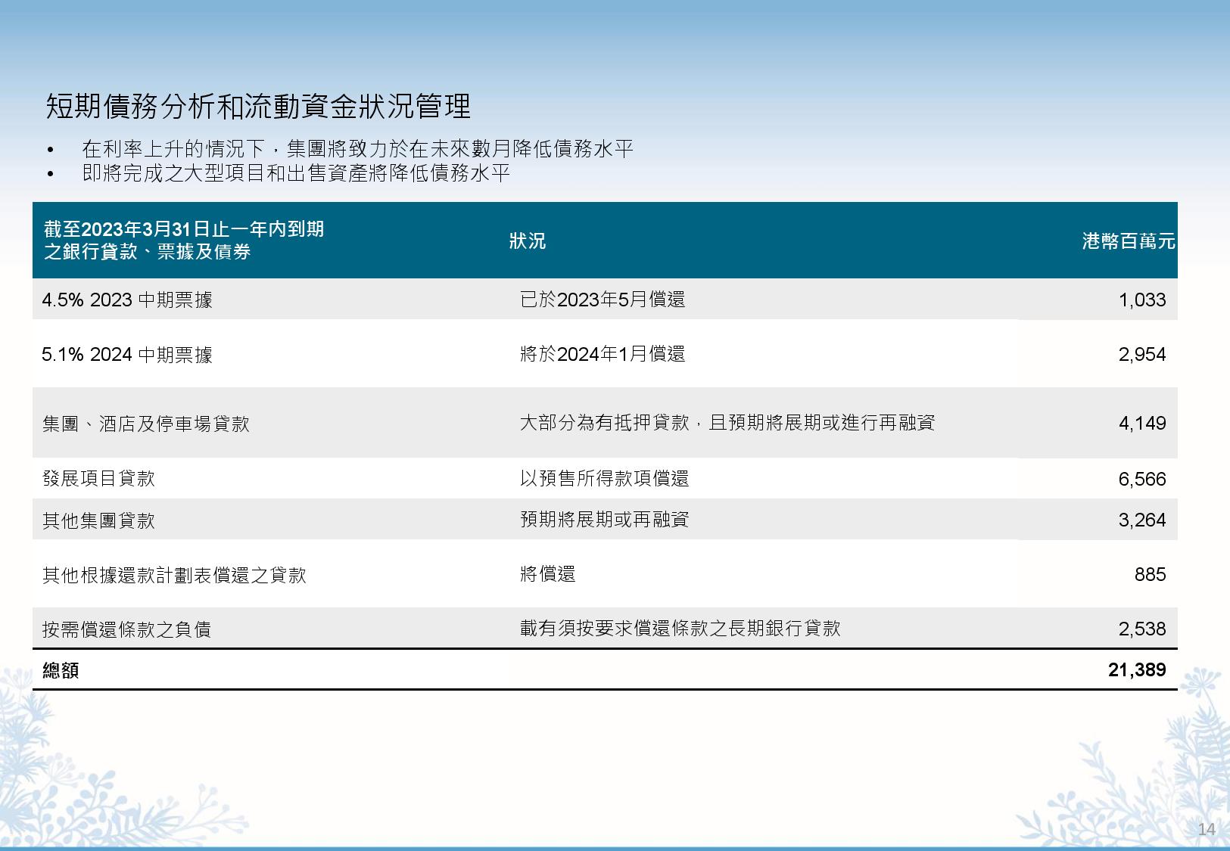Click the 狀況 column header
The image size is (1230, 851).
tap(528, 241)
